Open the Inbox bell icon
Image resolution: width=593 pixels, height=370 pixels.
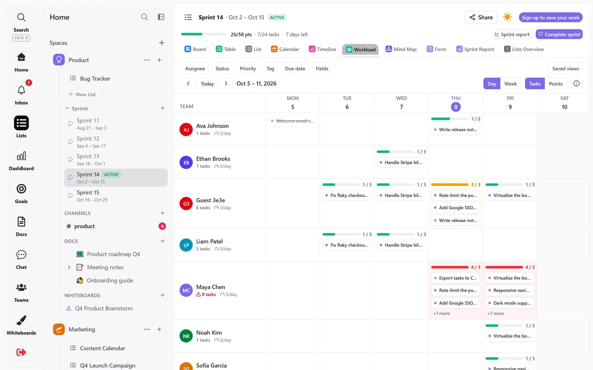point(21,90)
